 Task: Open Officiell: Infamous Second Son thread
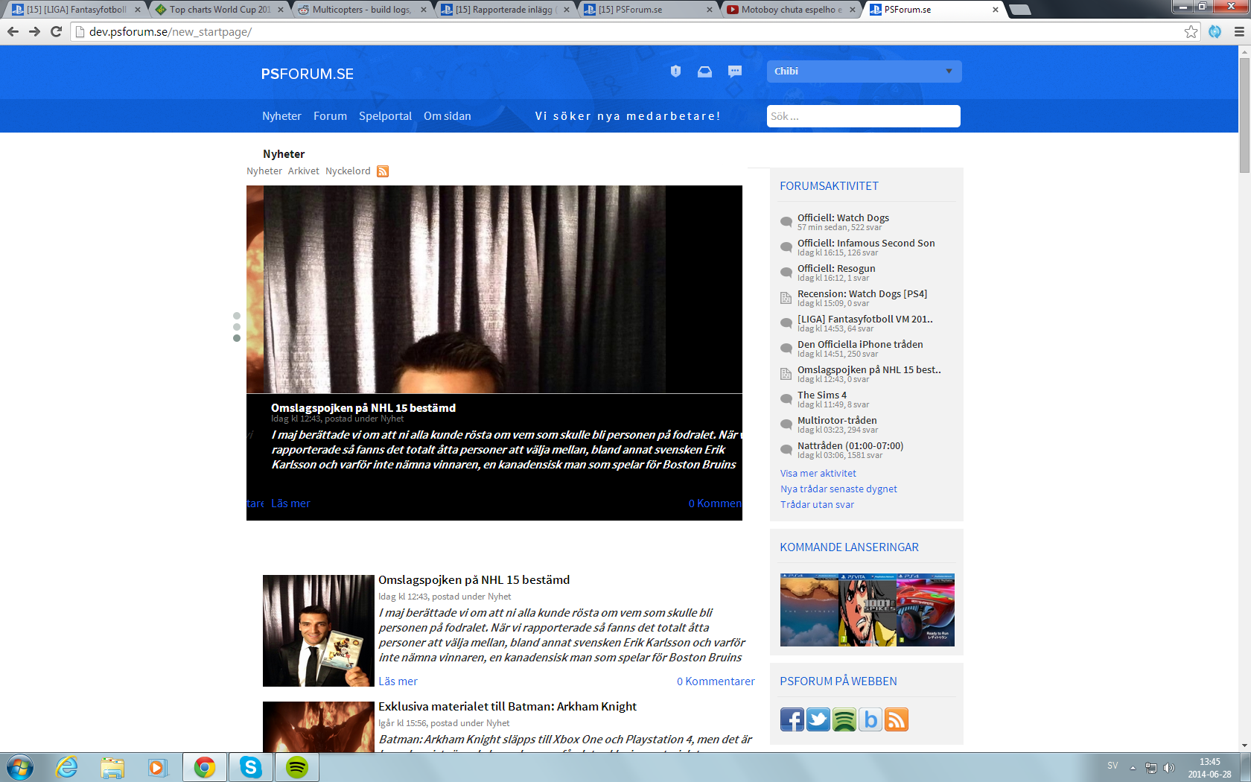(x=866, y=244)
